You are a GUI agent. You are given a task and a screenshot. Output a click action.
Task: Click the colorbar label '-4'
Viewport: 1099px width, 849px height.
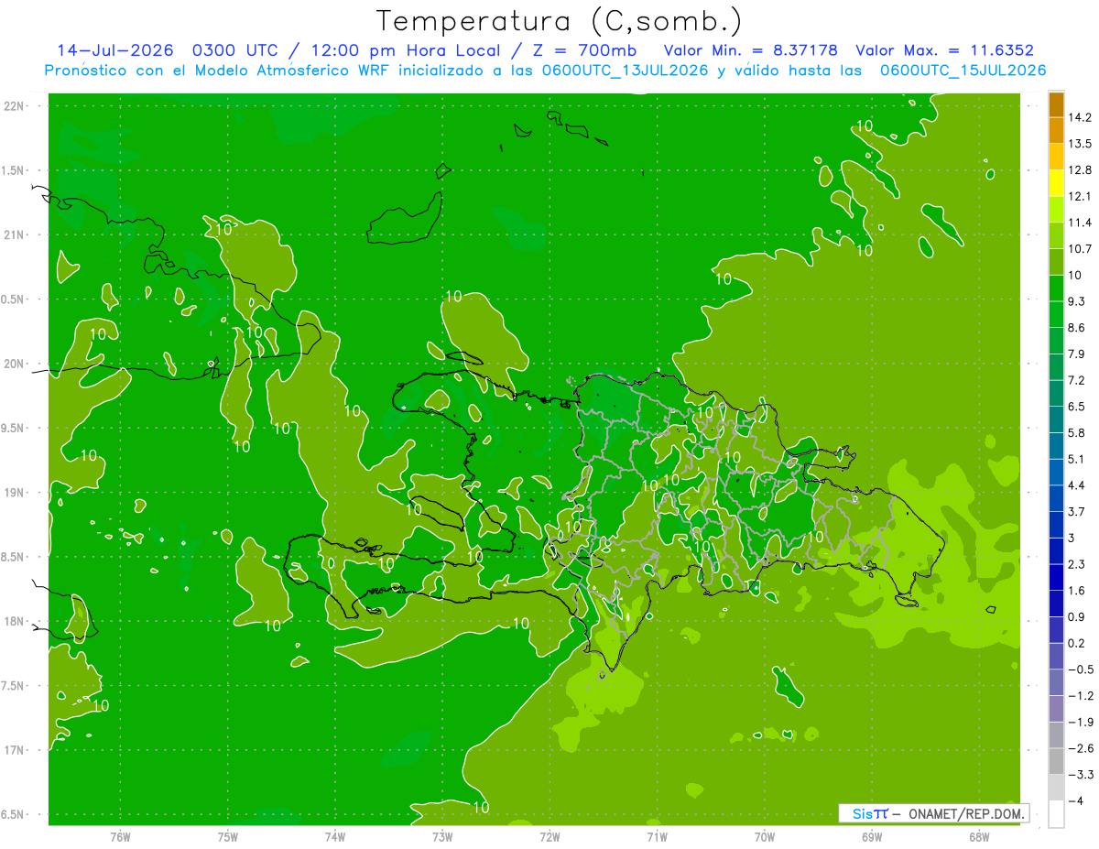(1075, 800)
